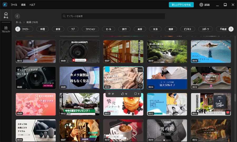Click the views eye icon in stats popup
The image size is (237, 142).
[x=109, y=94]
